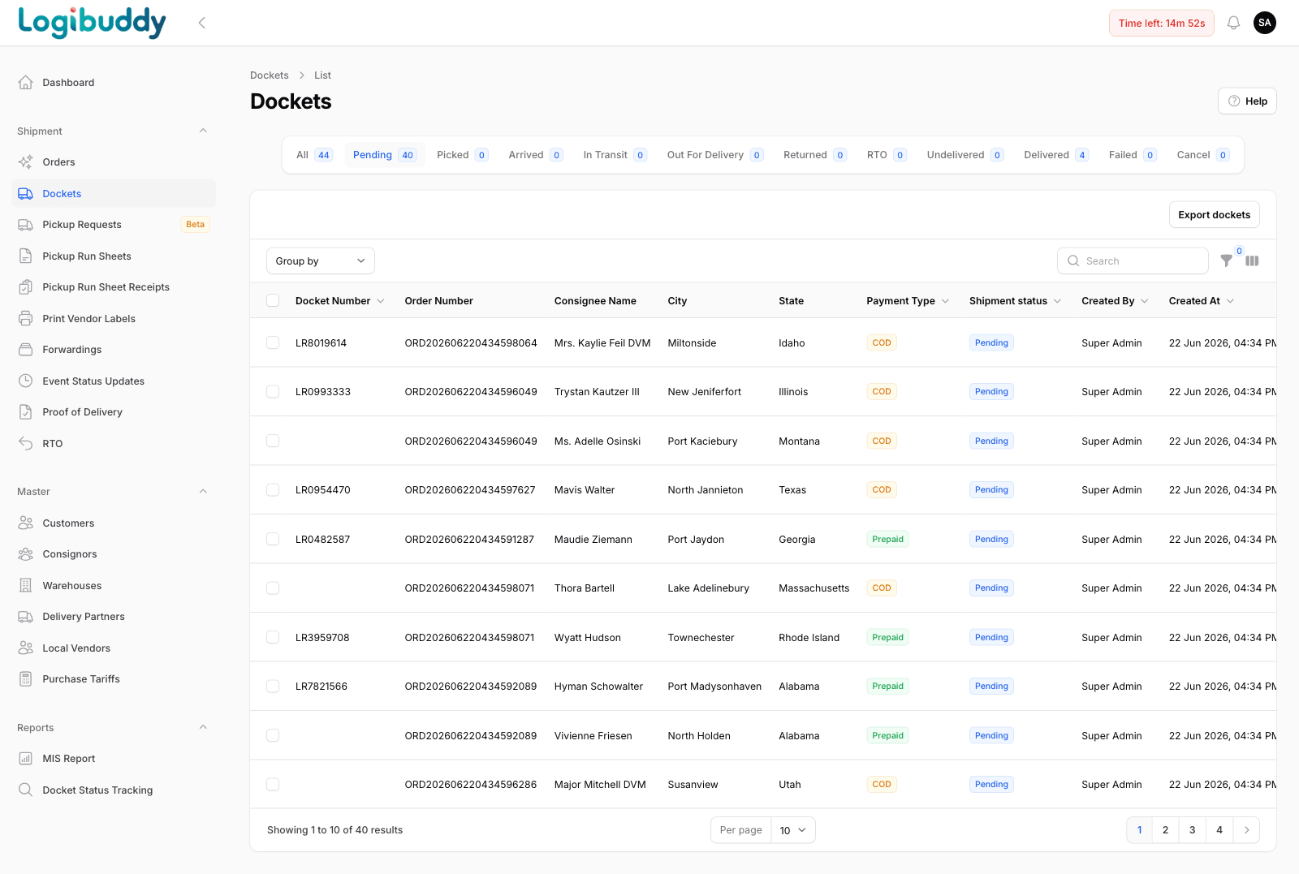Tick the checkbox for Thora Bartell row

coord(273,588)
